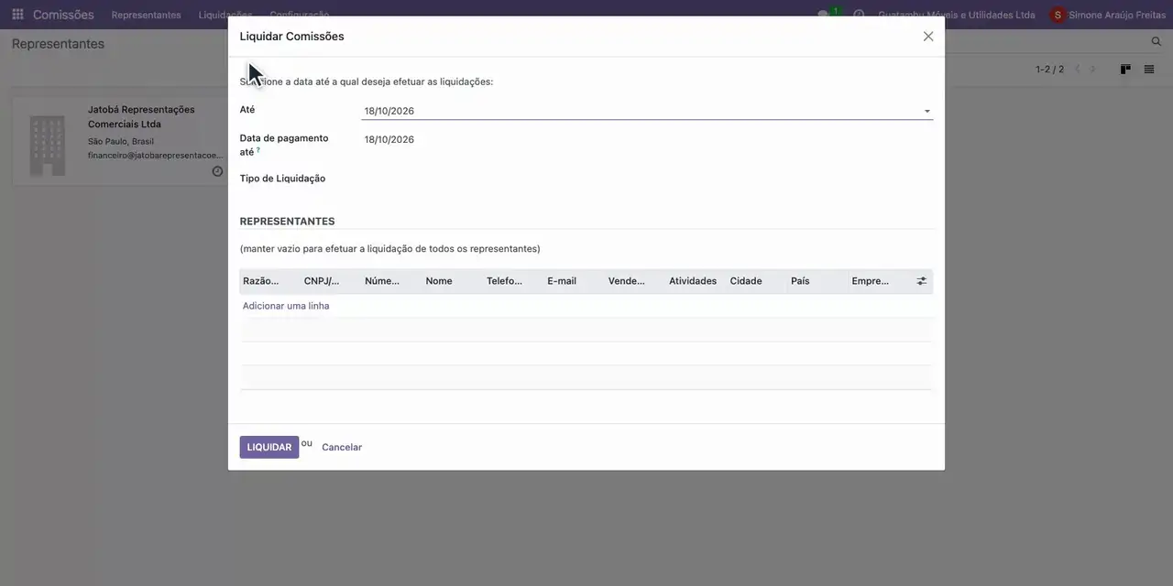Screen dimensions: 1173x586
Task: Click the search magnifier icon
Action: (x=1157, y=42)
